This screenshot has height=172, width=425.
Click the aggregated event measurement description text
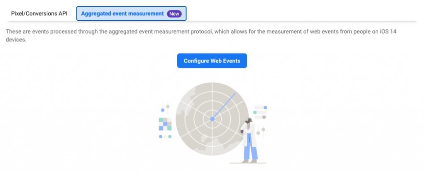(201, 36)
